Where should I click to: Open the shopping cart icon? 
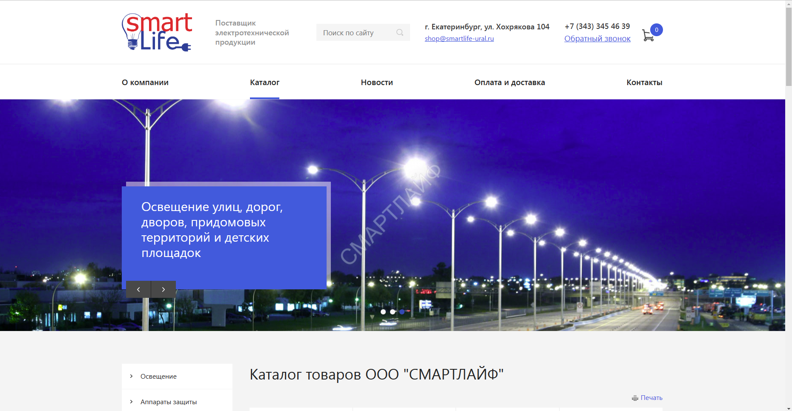648,36
